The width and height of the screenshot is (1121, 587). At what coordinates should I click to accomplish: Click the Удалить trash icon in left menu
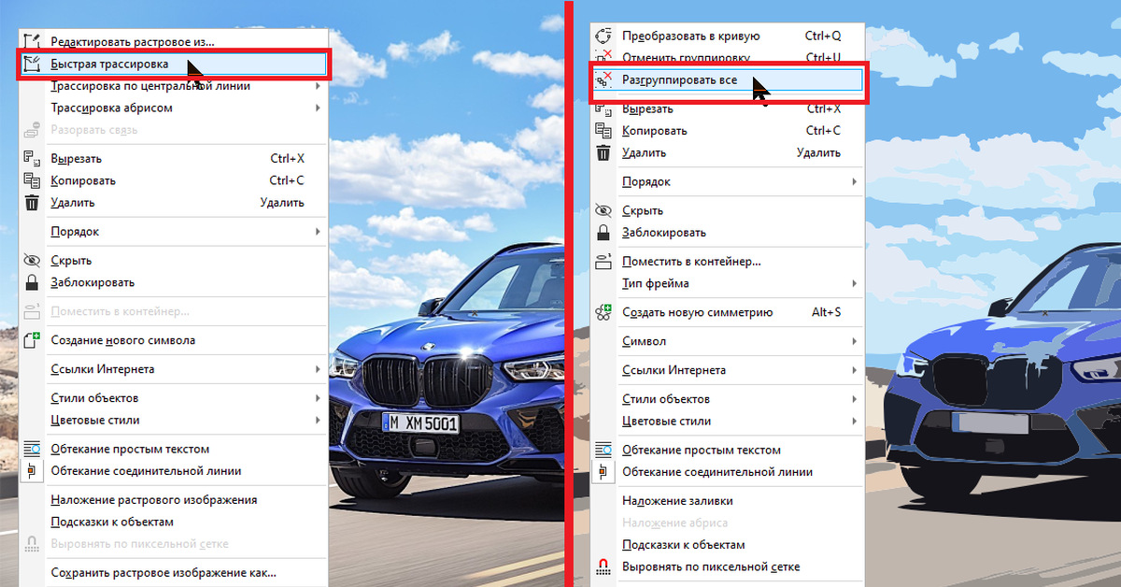[33, 203]
